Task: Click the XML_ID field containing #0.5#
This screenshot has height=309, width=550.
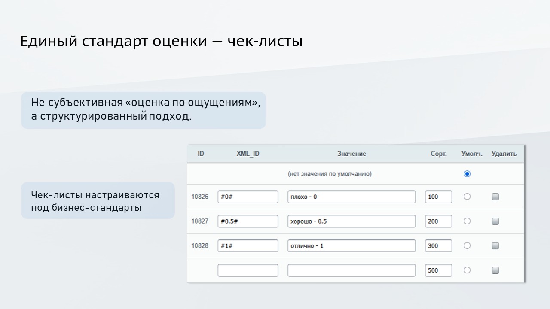Action: (x=248, y=221)
